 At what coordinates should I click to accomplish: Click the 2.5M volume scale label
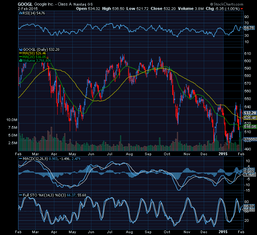pyautogui.click(x=12, y=143)
